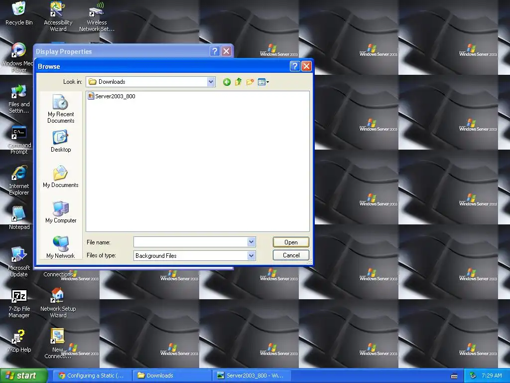Select Command Prompt desktop icon
This screenshot has height=383, width=510.
[19, 140]
